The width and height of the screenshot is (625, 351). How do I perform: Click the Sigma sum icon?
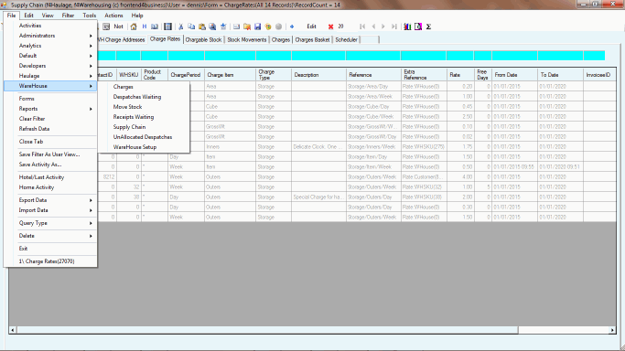[428, 27]
